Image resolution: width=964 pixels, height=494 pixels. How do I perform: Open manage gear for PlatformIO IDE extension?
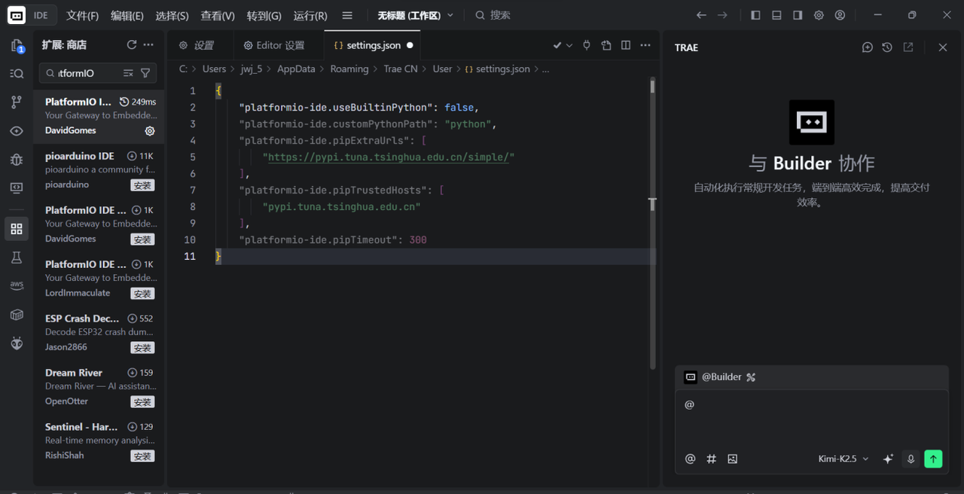pos(150,131)
